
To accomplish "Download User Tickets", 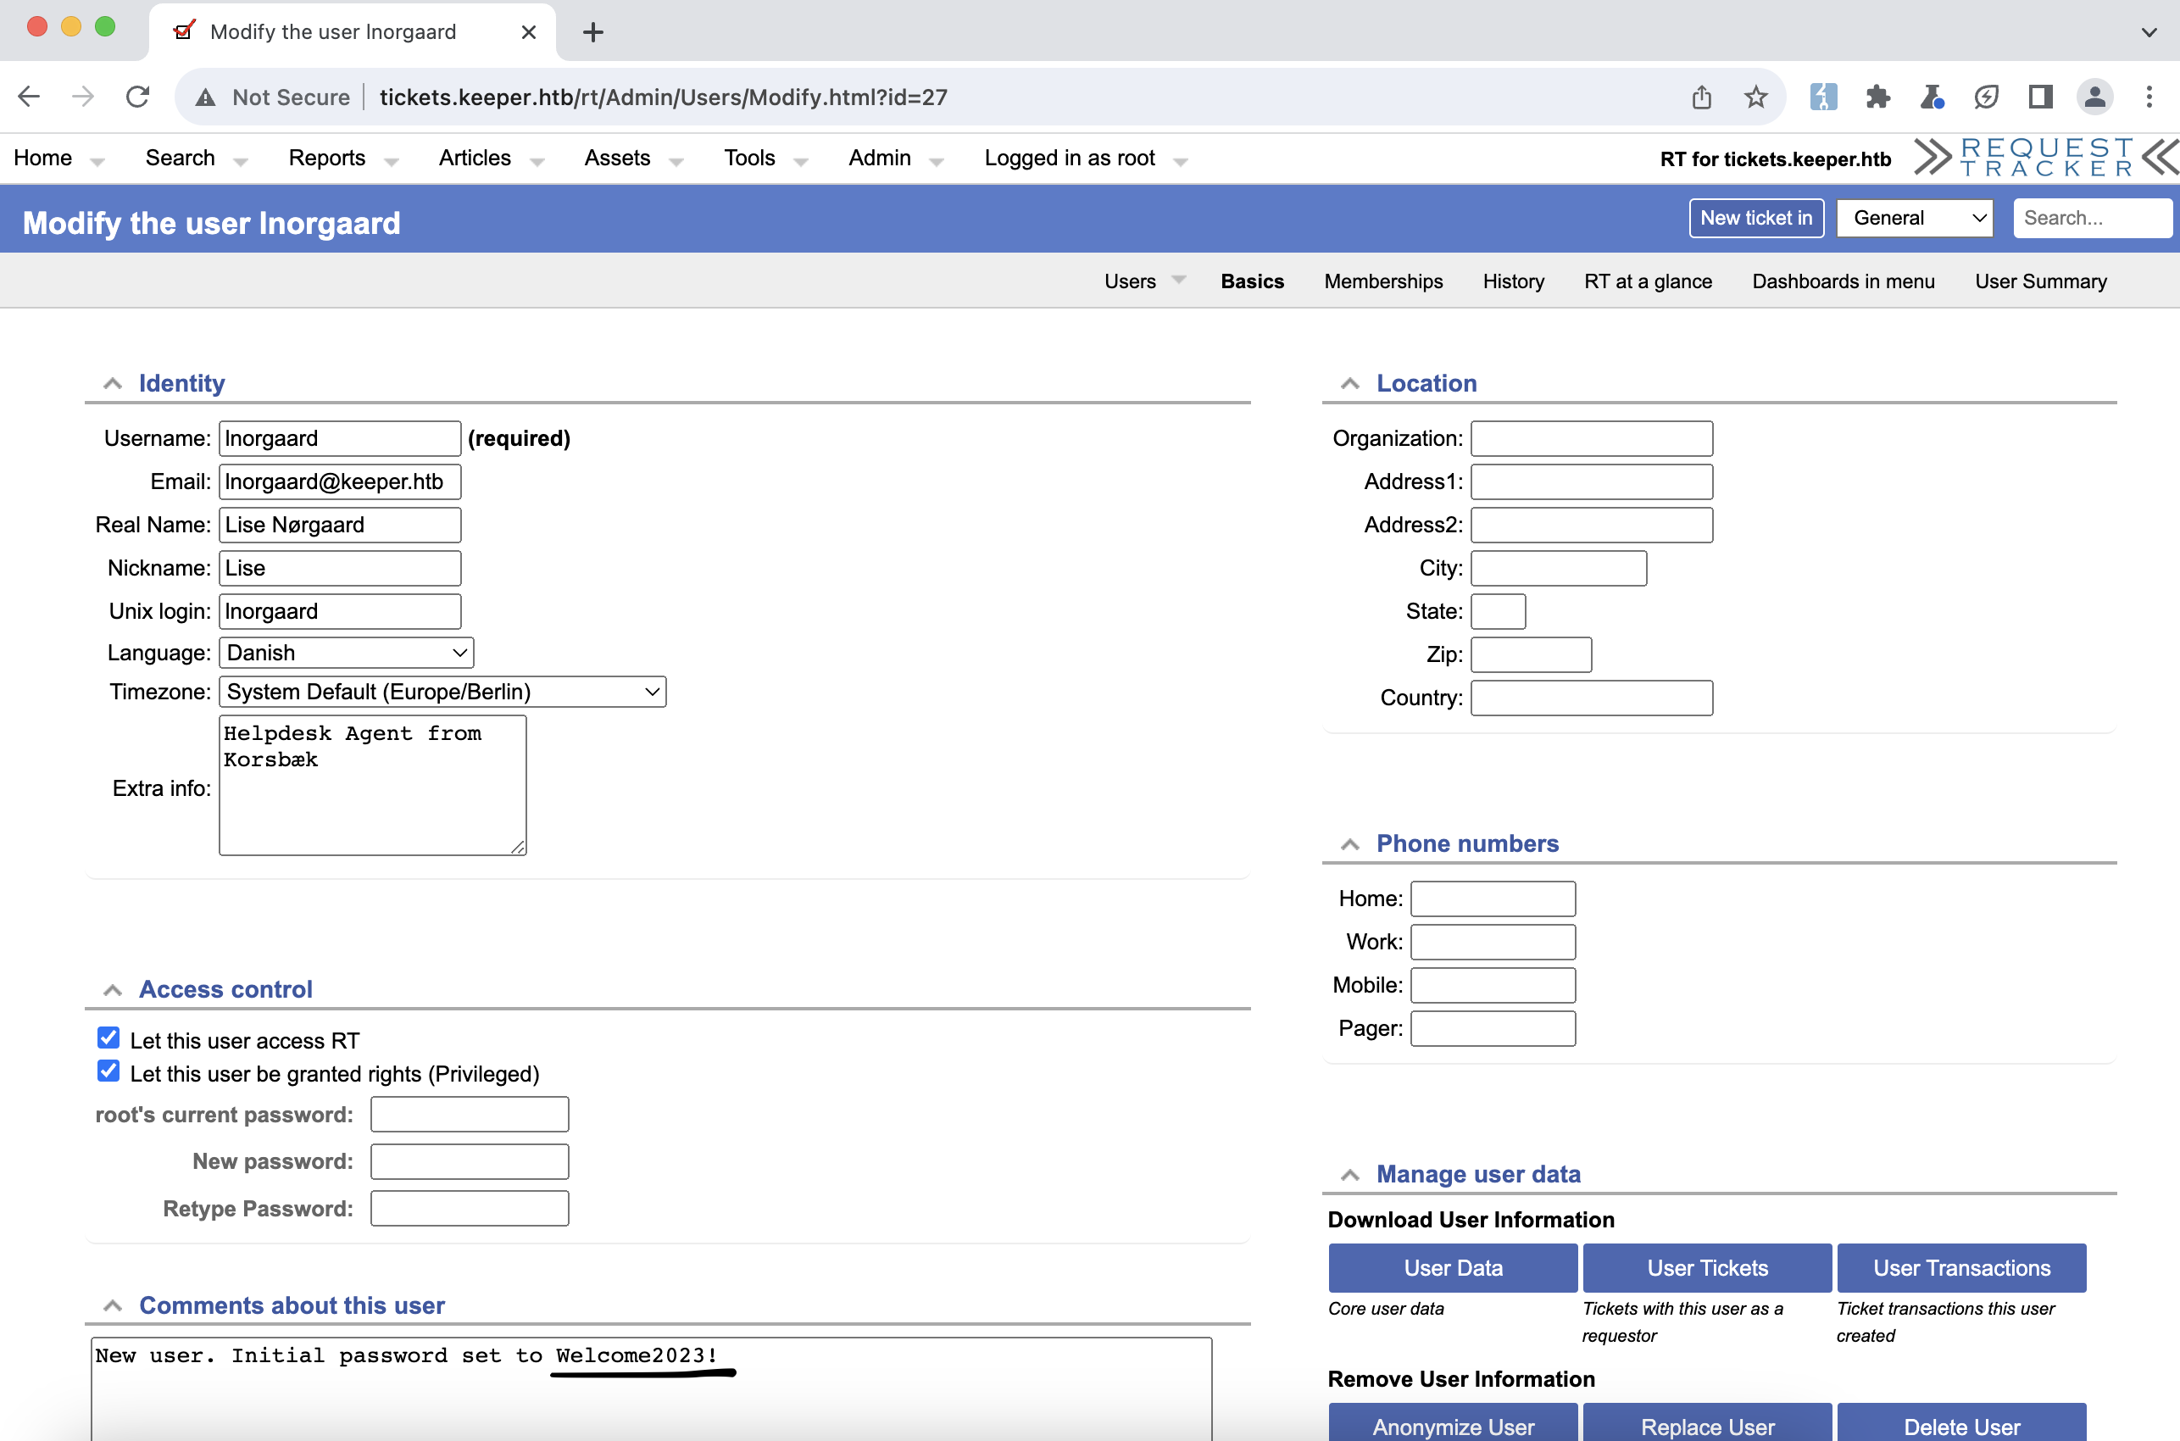I will pos(1707,1267).
